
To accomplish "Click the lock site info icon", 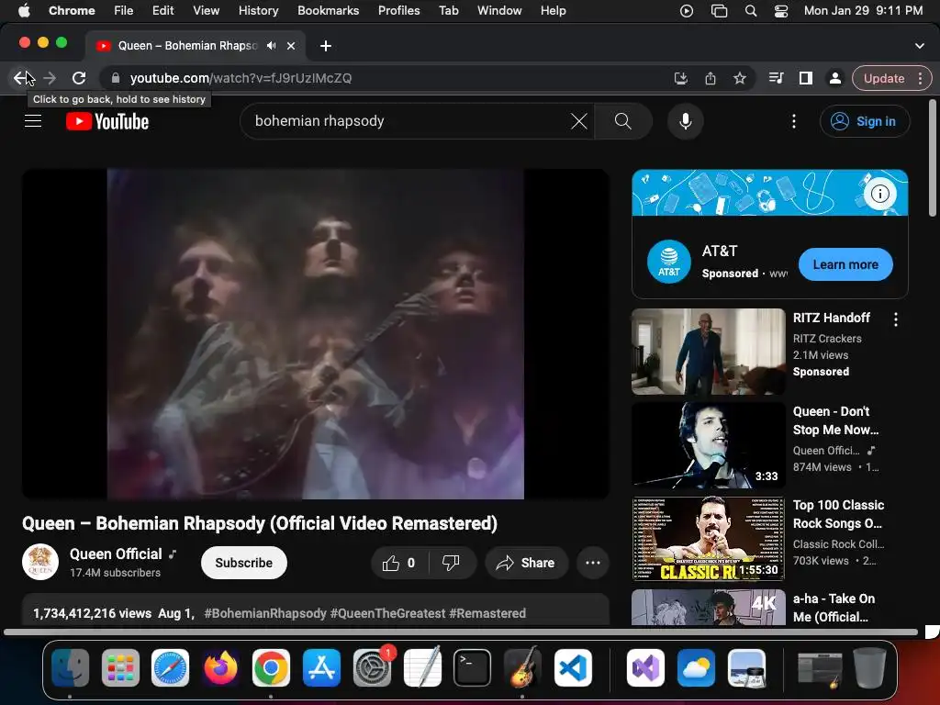I will 116,78.
